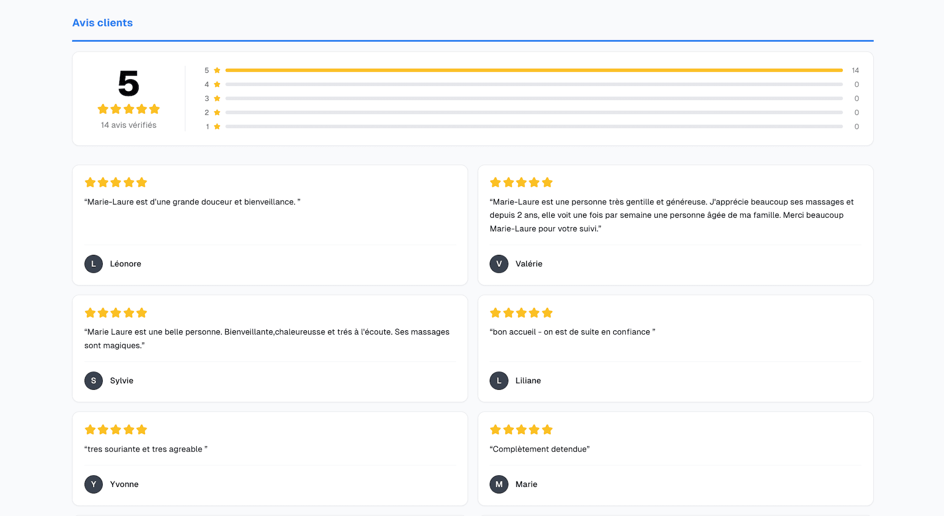Viewport: 944px width, 516px height.
Task: Click the reviewer name Yvonne
Action: click(124, 485)
